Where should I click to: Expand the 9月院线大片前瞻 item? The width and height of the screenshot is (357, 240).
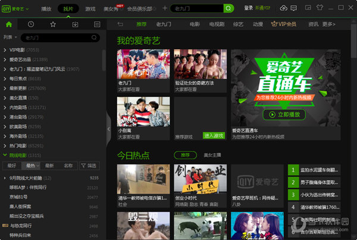coord(5,178)
